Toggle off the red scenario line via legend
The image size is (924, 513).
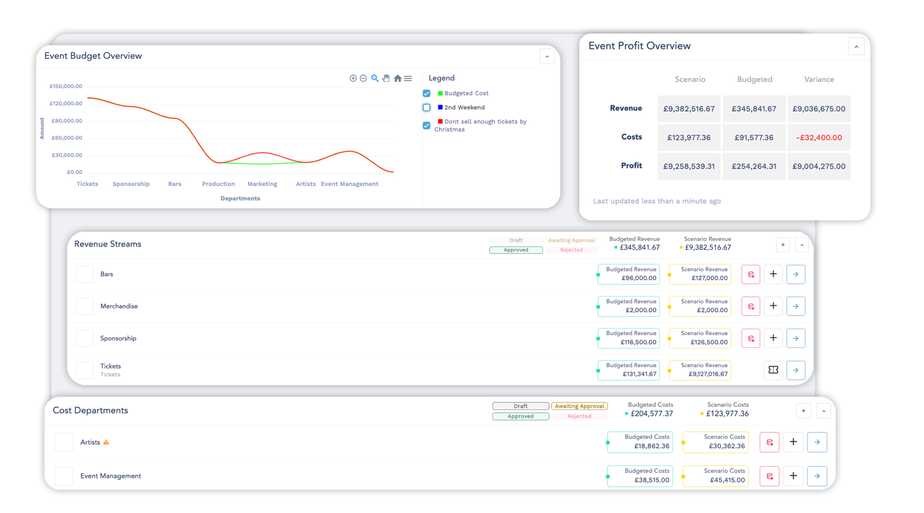426,125
